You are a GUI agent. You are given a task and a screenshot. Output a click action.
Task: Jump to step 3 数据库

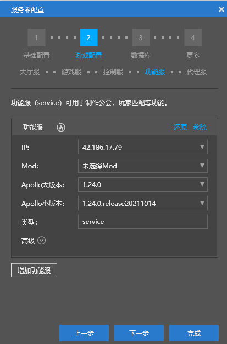click(x=141, y=37)
